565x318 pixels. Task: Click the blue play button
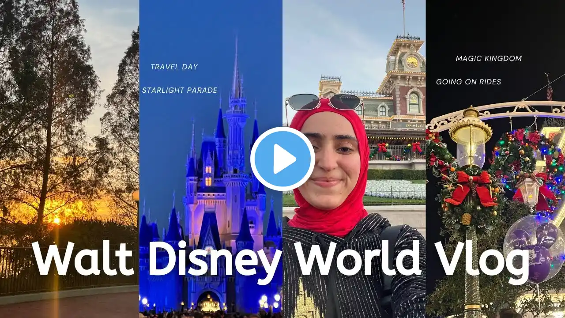(x=282, y=159)
